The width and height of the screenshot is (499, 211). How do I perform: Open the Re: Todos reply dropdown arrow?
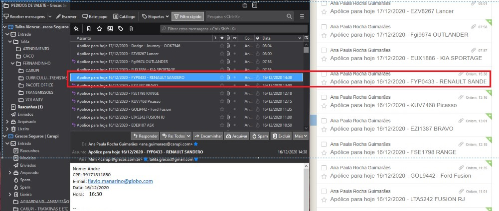coord(188,136)
